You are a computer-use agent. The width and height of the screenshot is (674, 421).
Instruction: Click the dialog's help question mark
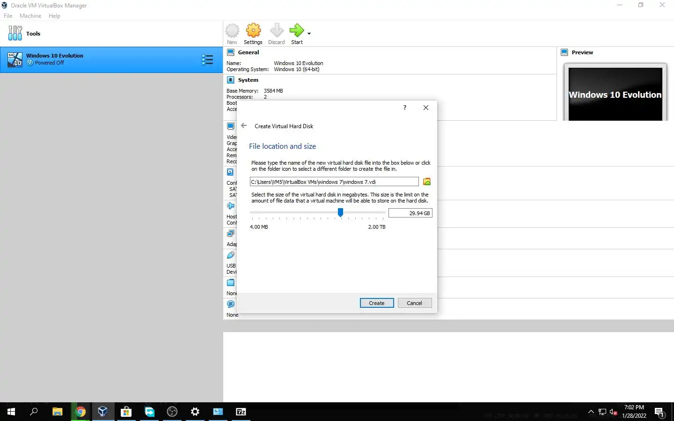click(405, 108)
